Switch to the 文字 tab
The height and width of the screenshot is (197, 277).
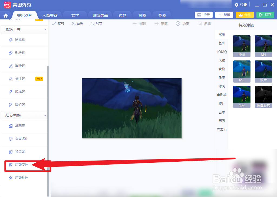tap(75, 15)
